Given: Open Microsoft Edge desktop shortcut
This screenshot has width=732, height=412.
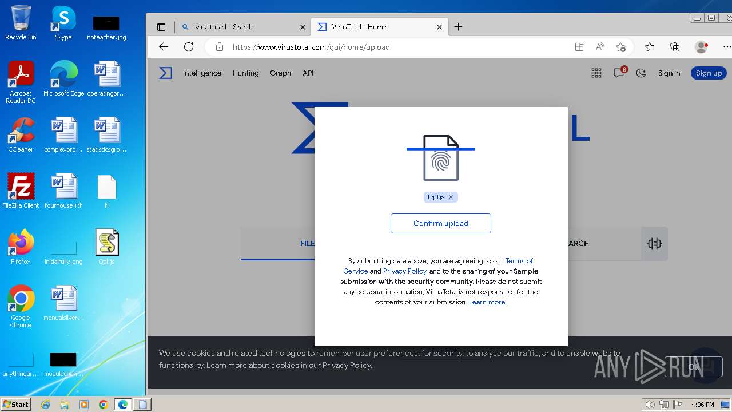Looking at the screenshot, I should pyautogui.click(x=63, y=79).
